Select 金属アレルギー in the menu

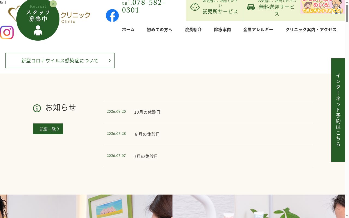click(x=258, y=29)
